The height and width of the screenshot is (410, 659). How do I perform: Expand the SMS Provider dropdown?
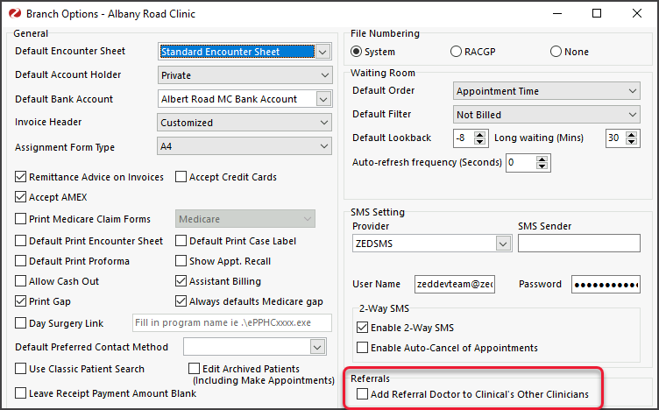(x=503, y=244)
